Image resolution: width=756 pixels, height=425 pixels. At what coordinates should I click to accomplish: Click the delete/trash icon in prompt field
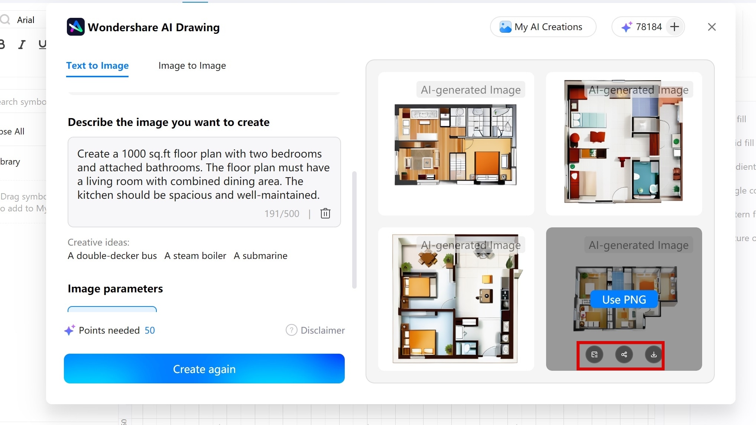click(x=325, y=213)
